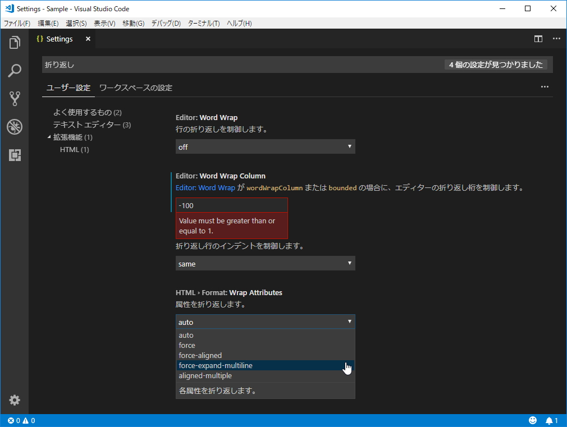Open the Word Wrap dropdown showing off
This screenshot has height=427, width=567.
pos(266,147)
